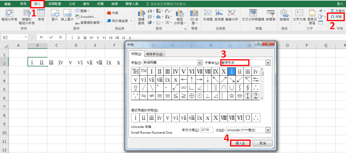
Task: Click the 時間表 (Timeline) icon
Action: [x=270, y=16]
